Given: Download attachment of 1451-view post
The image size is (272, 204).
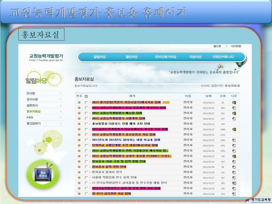Looking at the screenshot, I should pyautogui.click(x=234, y=146).
